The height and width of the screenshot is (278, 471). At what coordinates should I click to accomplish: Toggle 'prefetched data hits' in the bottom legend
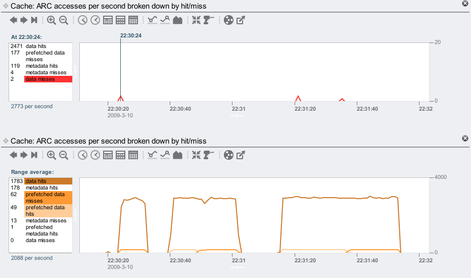(x=48, y=211)
